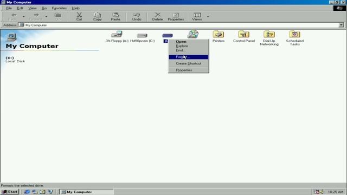The width and height of the screenshot is (347, 195).
Task: Click the View Channels Quick Launch icon
Action: point(50,192)
